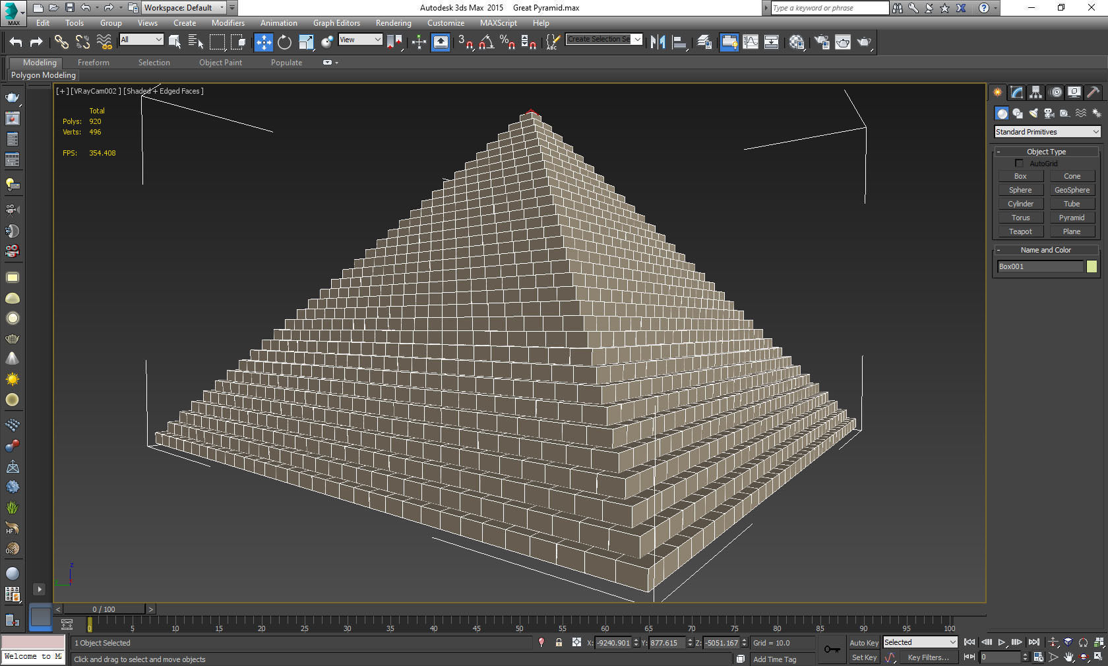Open the Graph Editors menu
The image size is (1108, 666).
[x=336, y=23]
